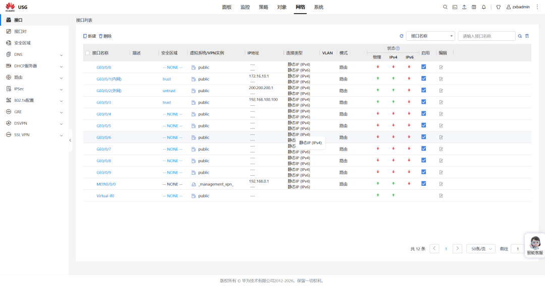Toggle the select-all checkbox in table header
This screenshot has height=286, width=545.
coord(87,53)
